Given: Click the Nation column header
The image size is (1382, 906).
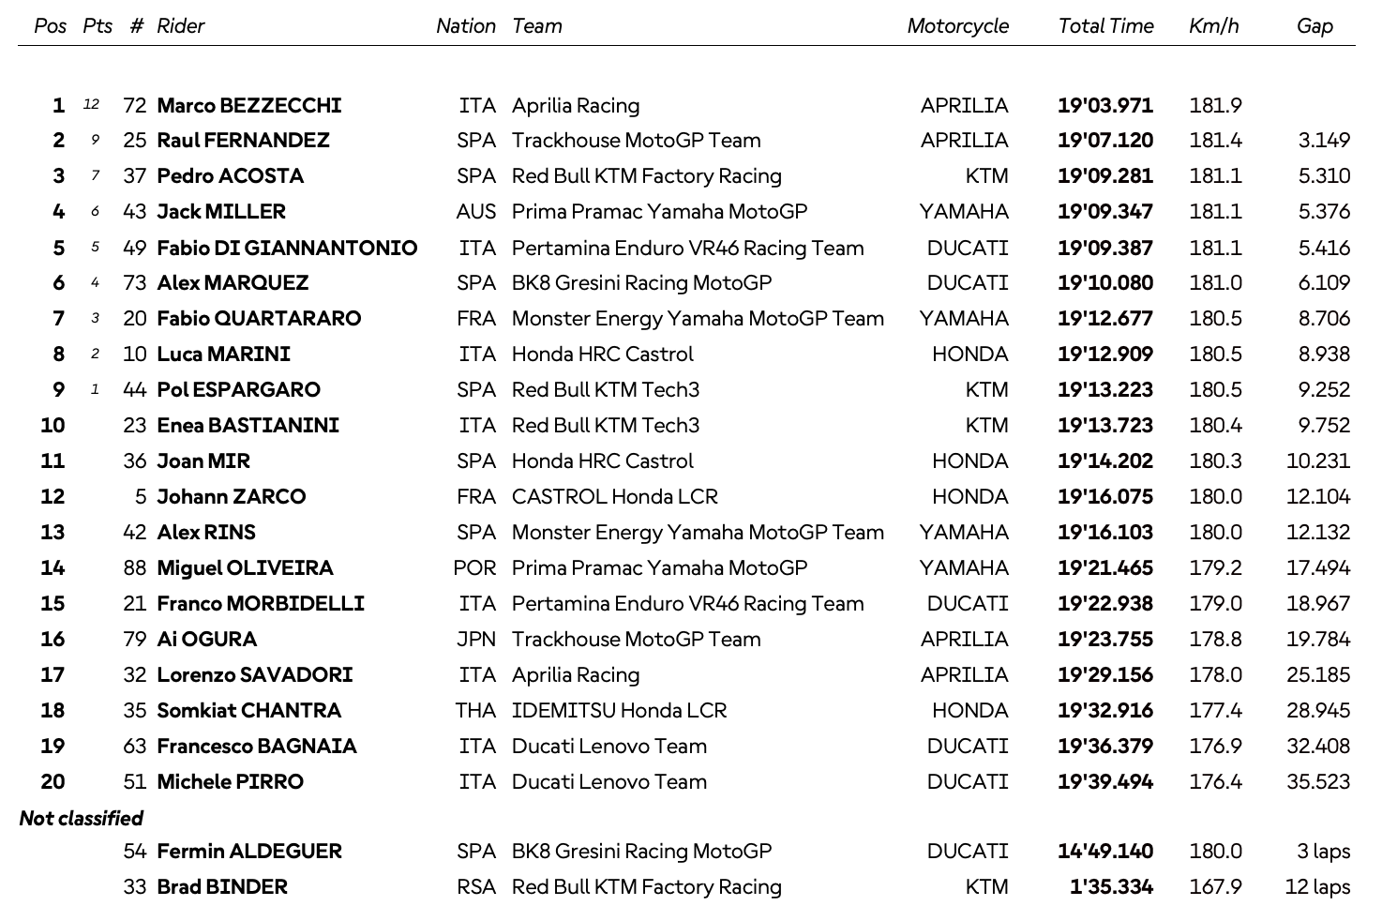Looking at the screenshot, I should point(465,26).
